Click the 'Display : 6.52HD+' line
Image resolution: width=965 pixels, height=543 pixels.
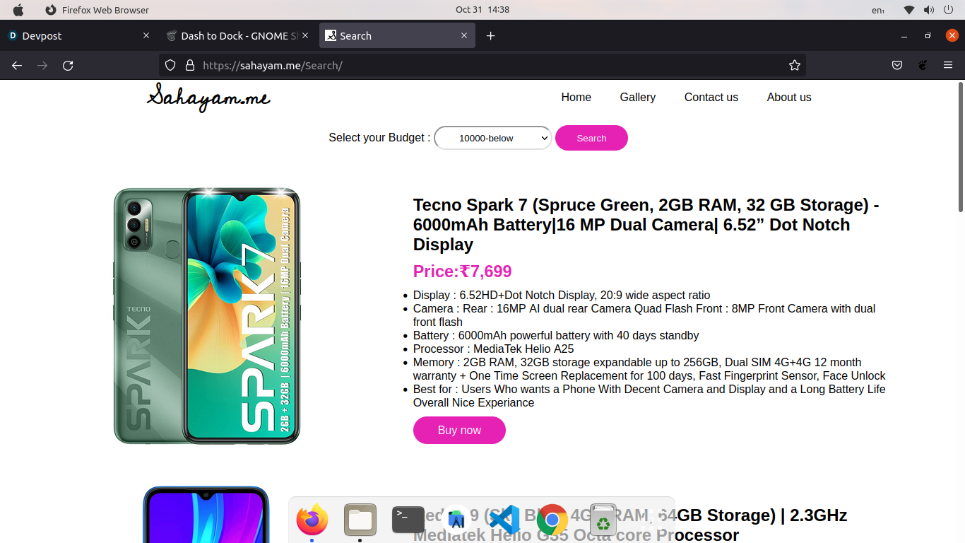point(562,295)
